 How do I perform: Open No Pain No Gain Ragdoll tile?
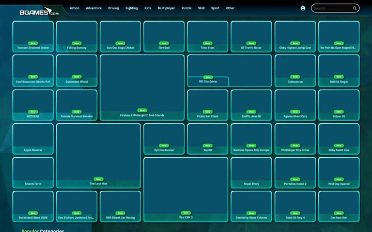(339, 37)
